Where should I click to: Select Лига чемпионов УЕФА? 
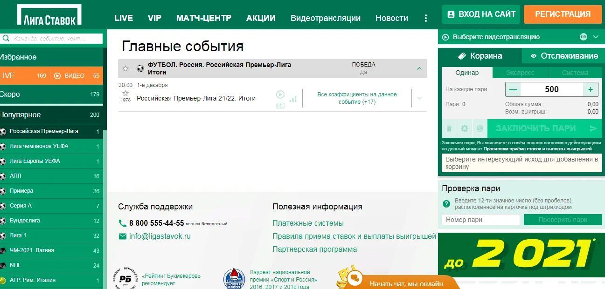tap(51, 146)
